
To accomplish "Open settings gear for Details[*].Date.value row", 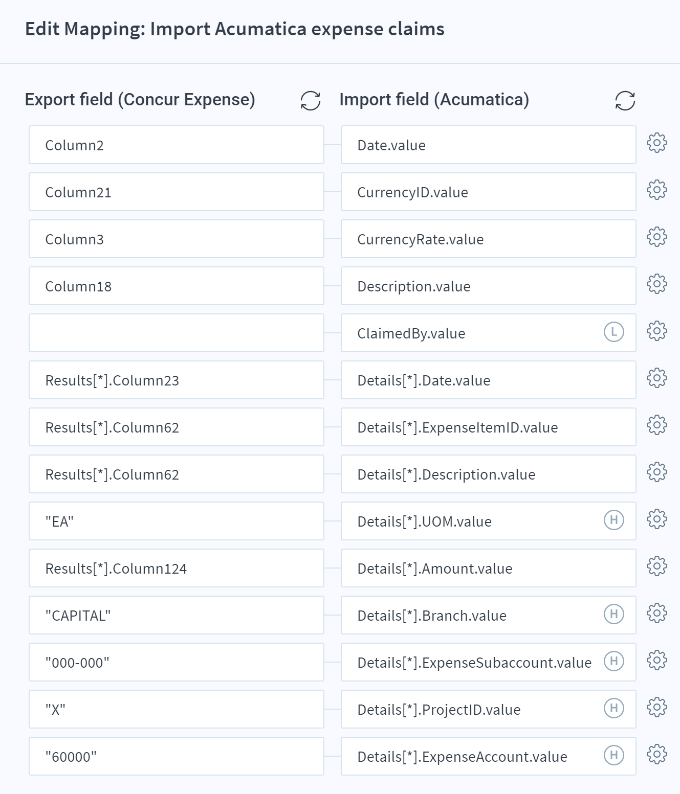I will point(657,378).
